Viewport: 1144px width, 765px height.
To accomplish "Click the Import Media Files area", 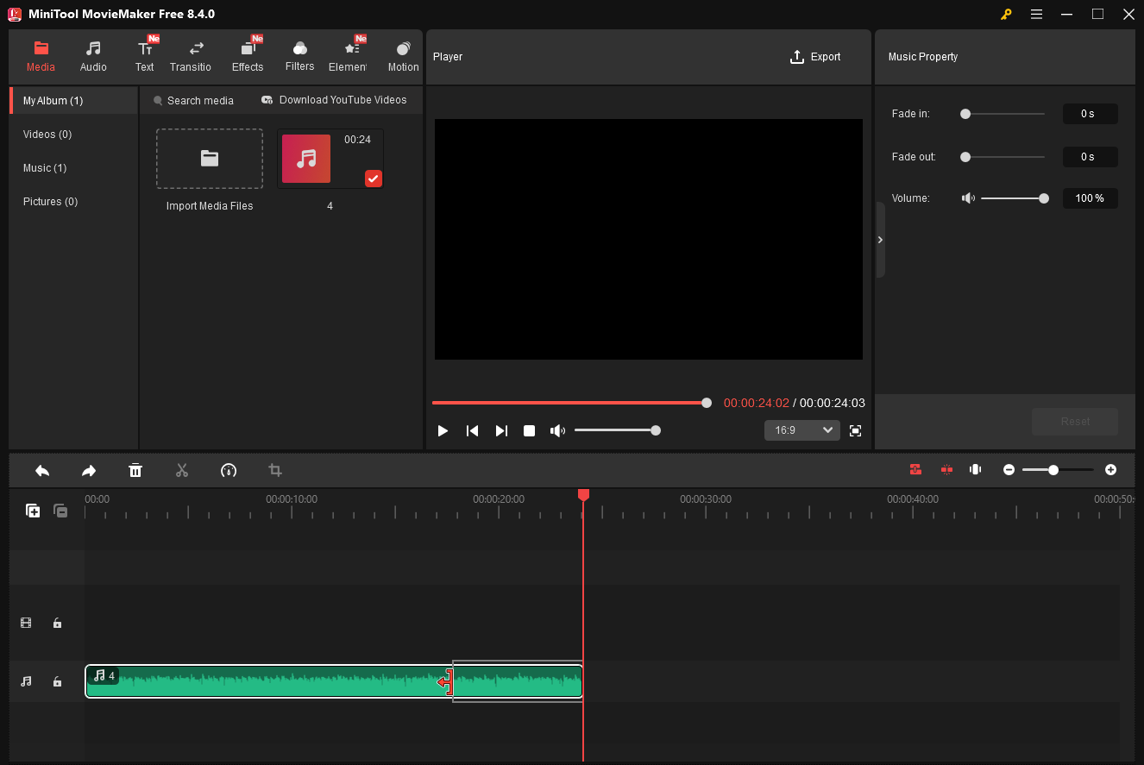I will pyautogui.click(x=209, y=159).
